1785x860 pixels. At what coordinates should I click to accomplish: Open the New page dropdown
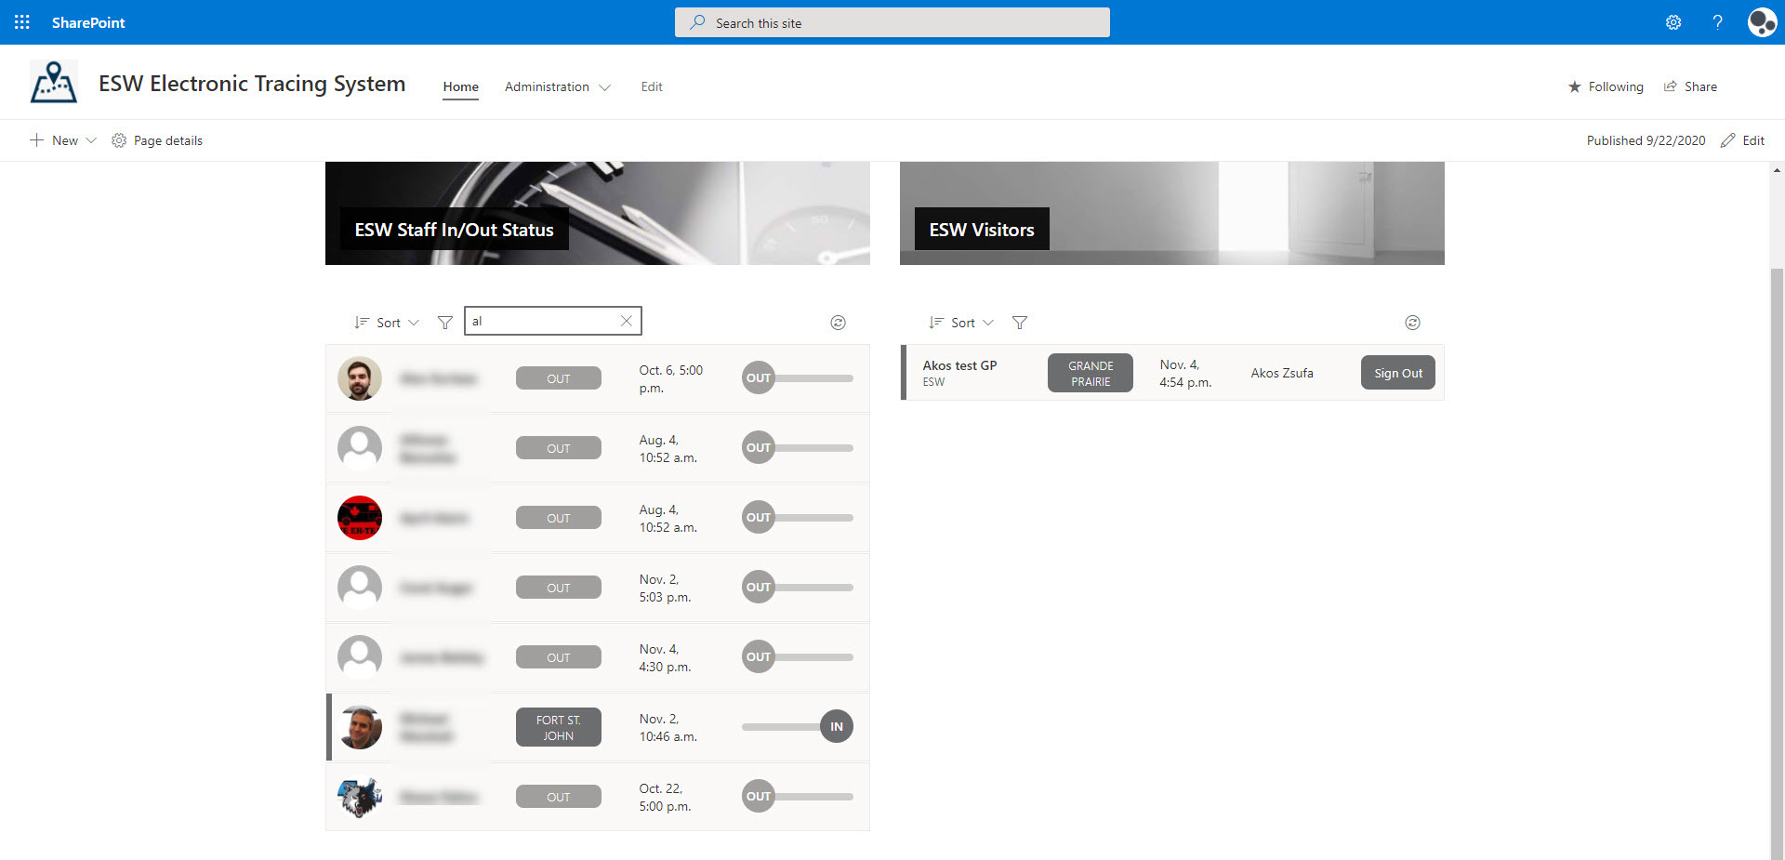[x=63, y=140]
